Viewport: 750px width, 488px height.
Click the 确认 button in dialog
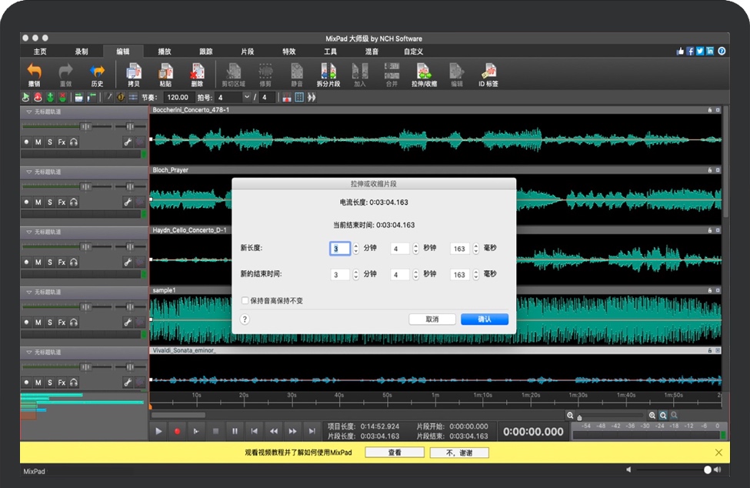tap(484, 319)
